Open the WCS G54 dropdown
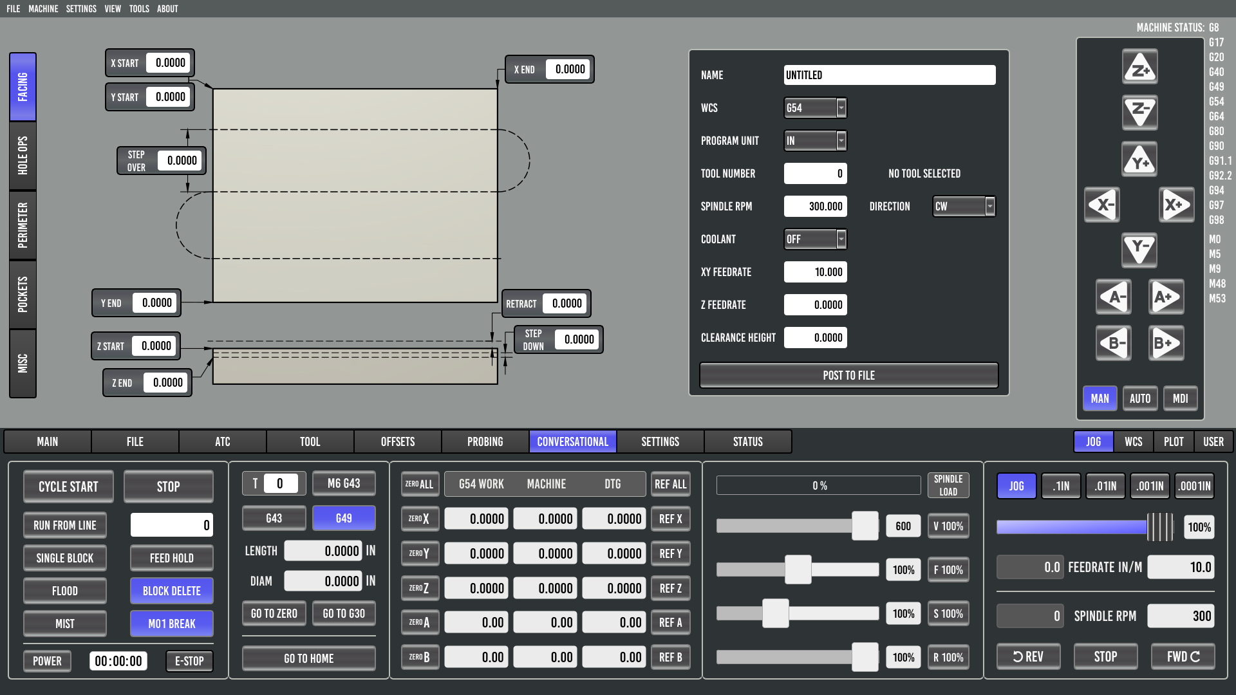This screenshot has height=695, width=1236. [x=814, y=108]
